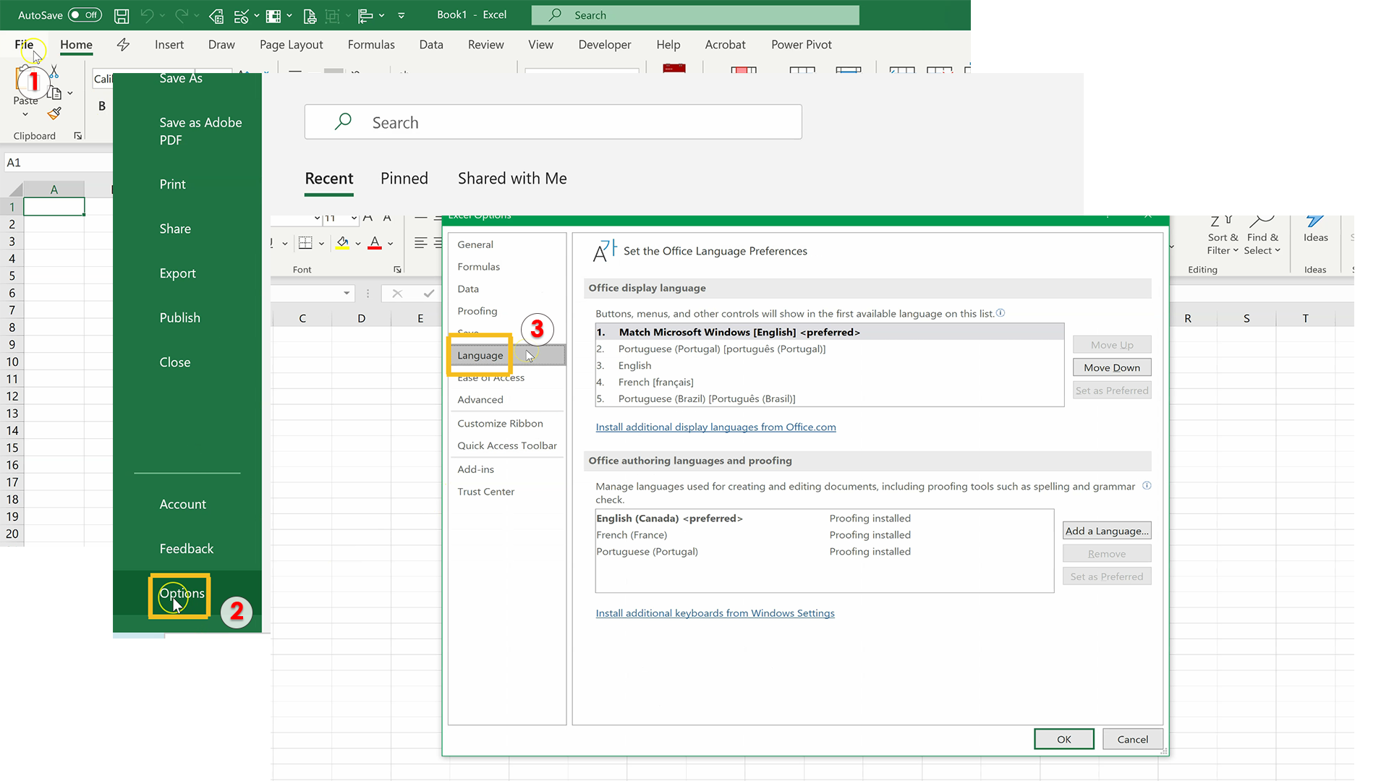
Task: Switch to the Developer ribbon tab
Action: click(605, 44)
